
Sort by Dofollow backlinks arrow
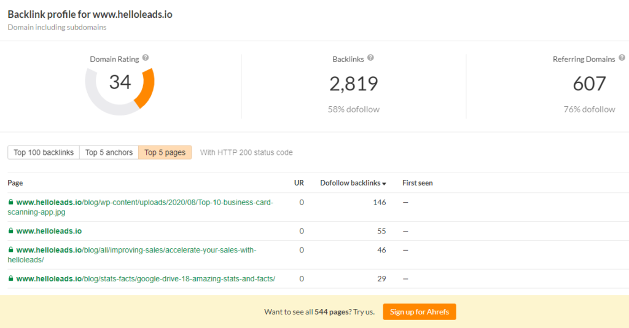point(385,184)
